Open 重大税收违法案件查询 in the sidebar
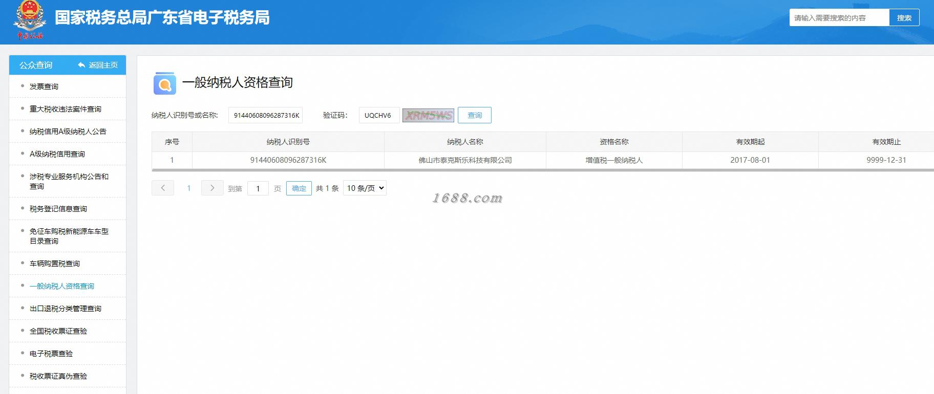Image resolution: width=934 pixels, height=394 pixels. point(66,109)
